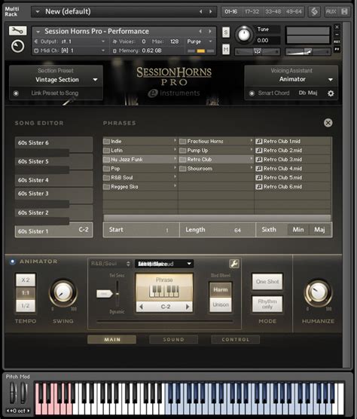
Task: Toggle the AUX panel button
Action: (x=331, y=11)
